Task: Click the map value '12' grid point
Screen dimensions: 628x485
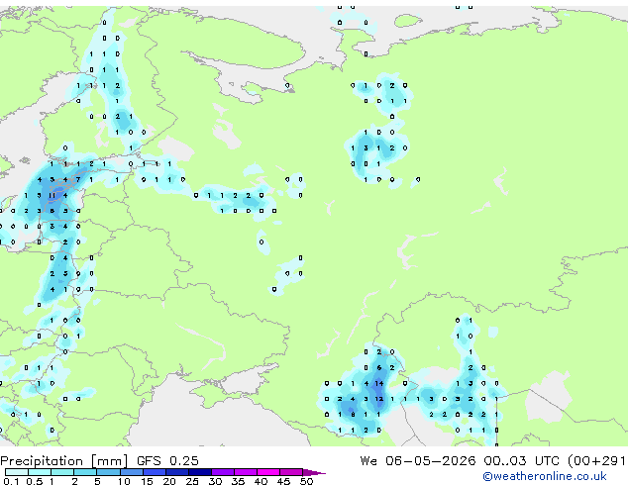Action: pos(379,399)
